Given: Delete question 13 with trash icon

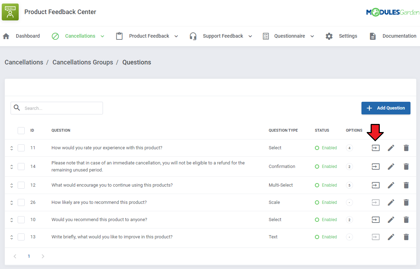Looking at the screenshot, I should pos(406,237).
